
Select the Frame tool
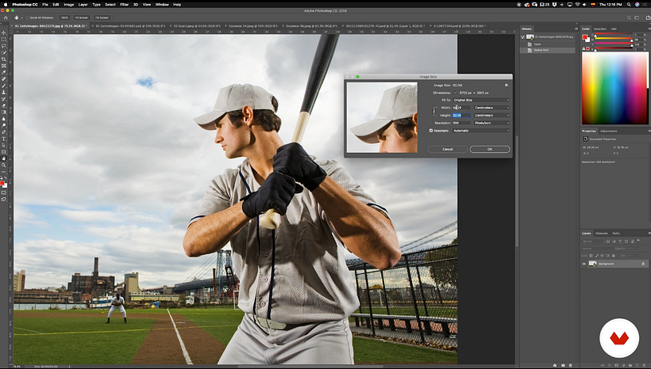(x=4, y=66)
